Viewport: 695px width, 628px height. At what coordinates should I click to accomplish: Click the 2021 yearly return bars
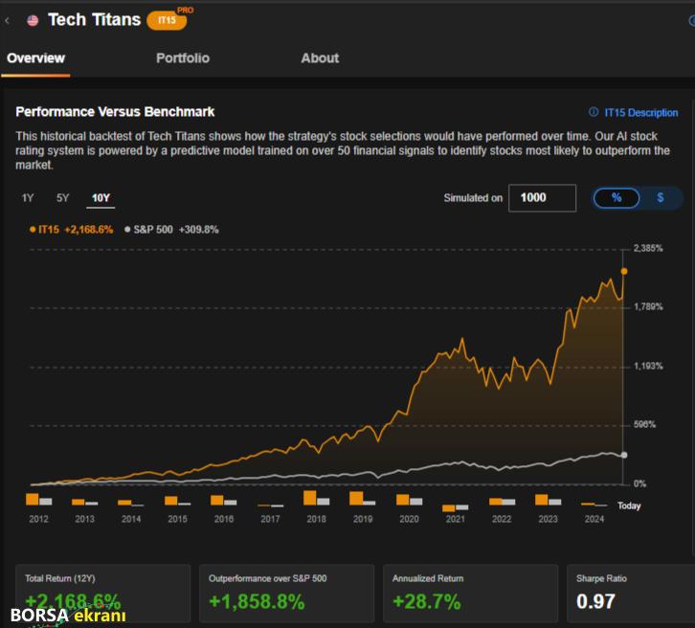[456, 508]
